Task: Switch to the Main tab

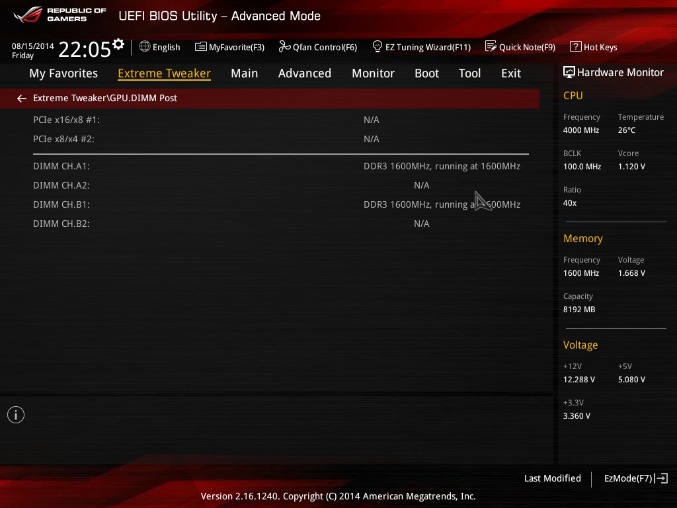Action: (x=245, y=73)
